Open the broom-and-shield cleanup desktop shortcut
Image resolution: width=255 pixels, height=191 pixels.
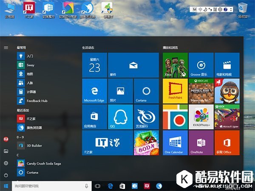pyautogui.click(x=107, y=10)
